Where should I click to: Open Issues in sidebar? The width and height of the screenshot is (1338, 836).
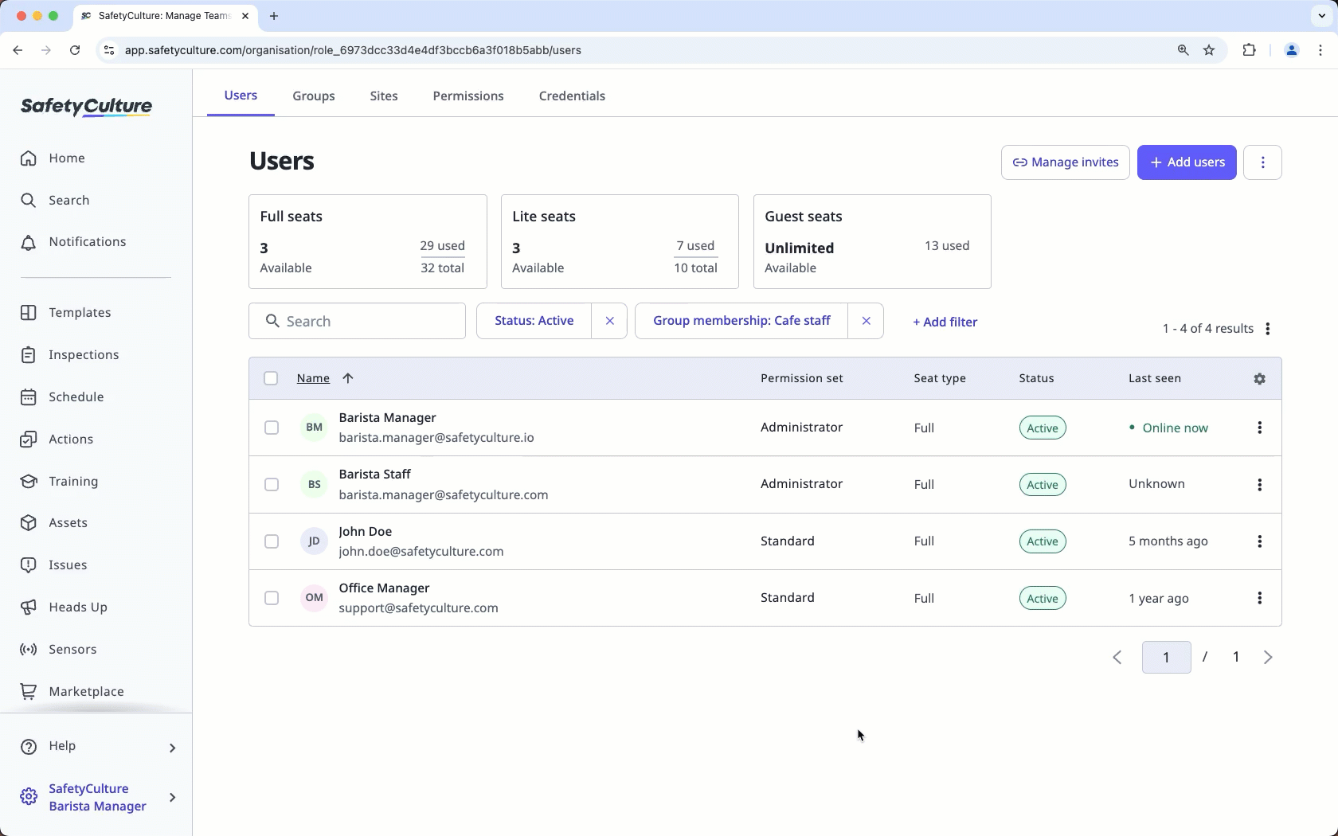click(53, 565)
